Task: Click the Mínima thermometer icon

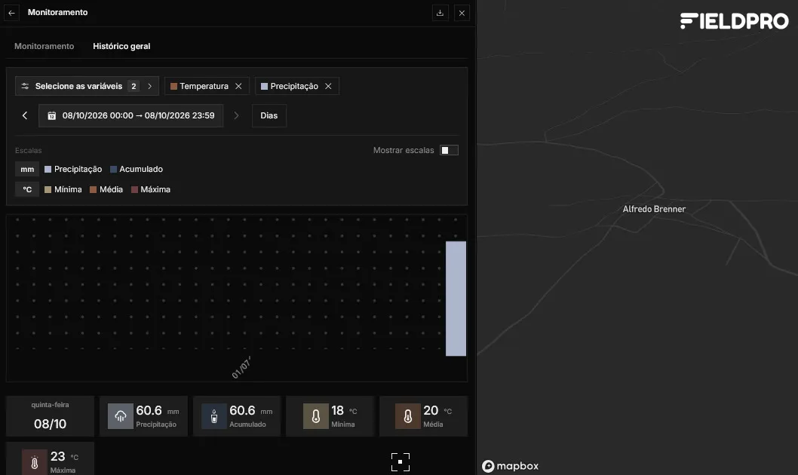Action: point(316,416)
